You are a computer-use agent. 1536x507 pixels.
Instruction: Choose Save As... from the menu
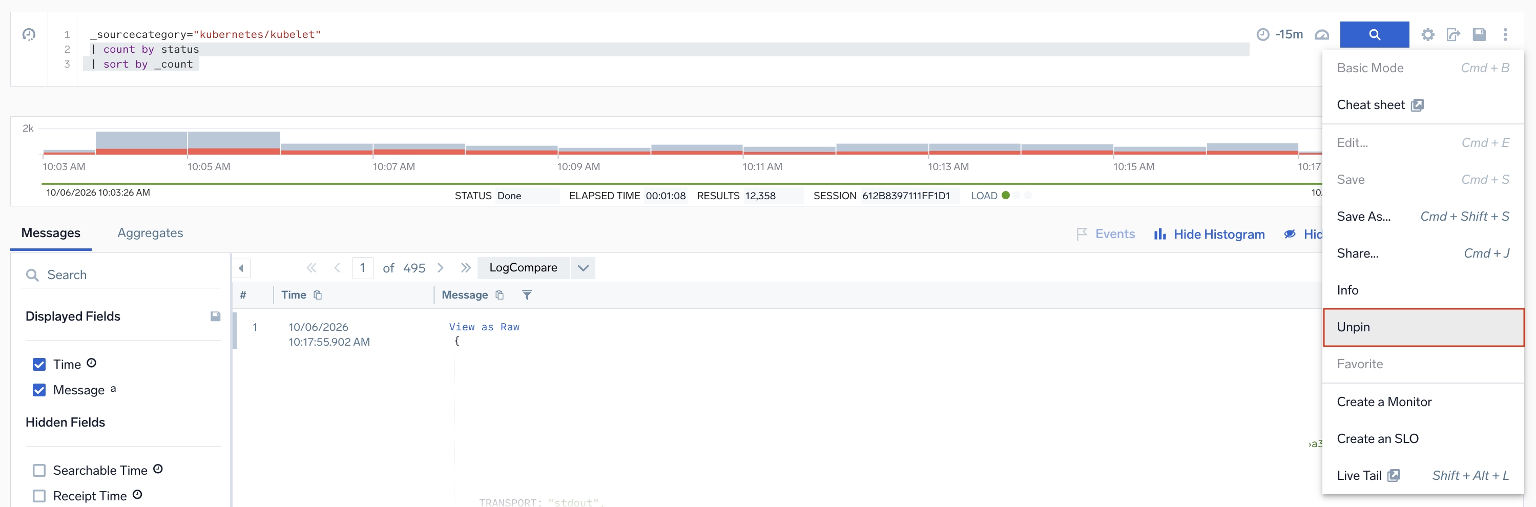pos(1423,216)
